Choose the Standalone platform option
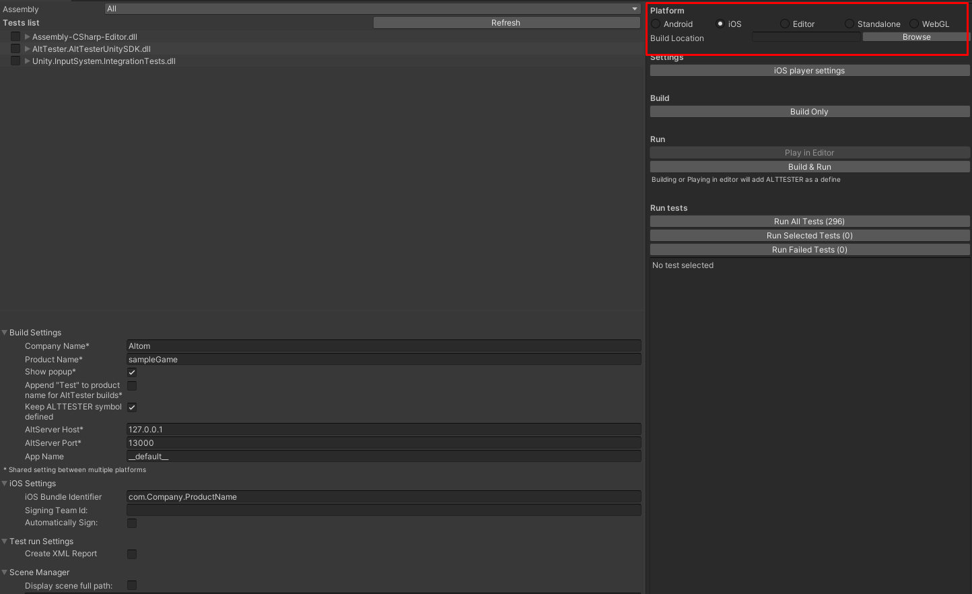The image size is (972, 594). pyautogui.click(x=849, y=24)
